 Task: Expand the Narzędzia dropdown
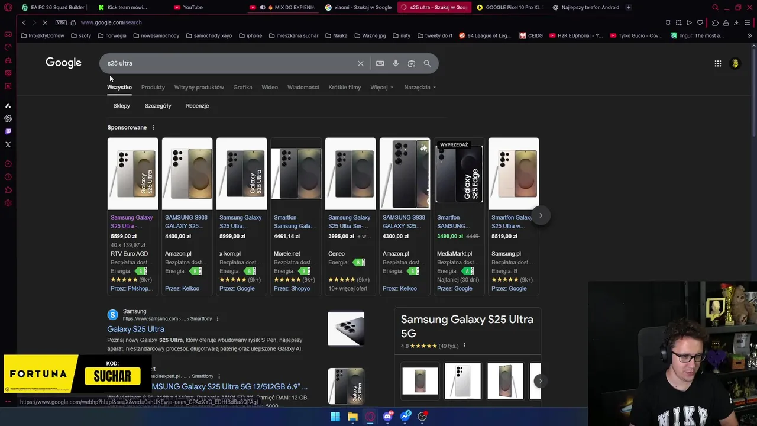point(420,87)
